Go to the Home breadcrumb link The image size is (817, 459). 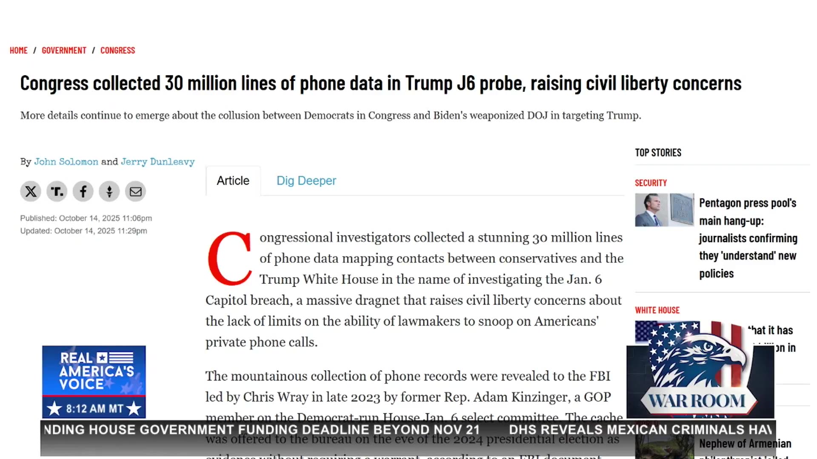[x=19, y=51]
